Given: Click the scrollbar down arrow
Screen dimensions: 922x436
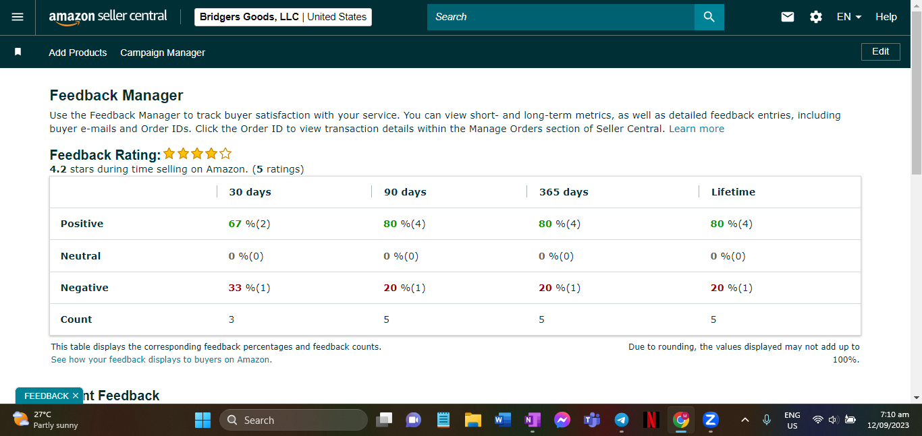Looking at the screenshot, I should pyautogui.click(x=916, y=398).
